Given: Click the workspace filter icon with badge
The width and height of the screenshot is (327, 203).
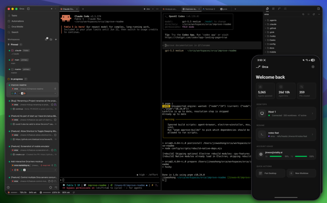Looking at the screenshot, I should [x=46, y=39].
